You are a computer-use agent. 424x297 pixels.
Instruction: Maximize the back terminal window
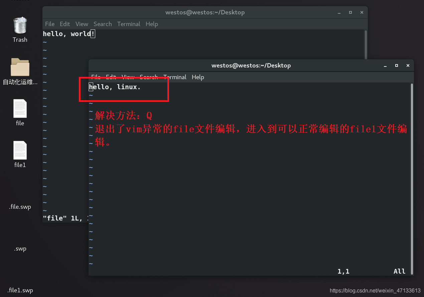click(x=350, y=12)
